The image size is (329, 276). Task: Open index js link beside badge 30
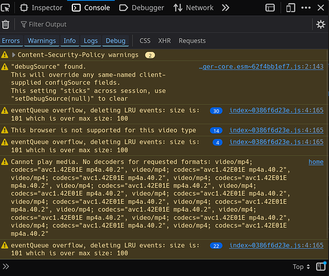pyautogui.click(x=277, y=110)
